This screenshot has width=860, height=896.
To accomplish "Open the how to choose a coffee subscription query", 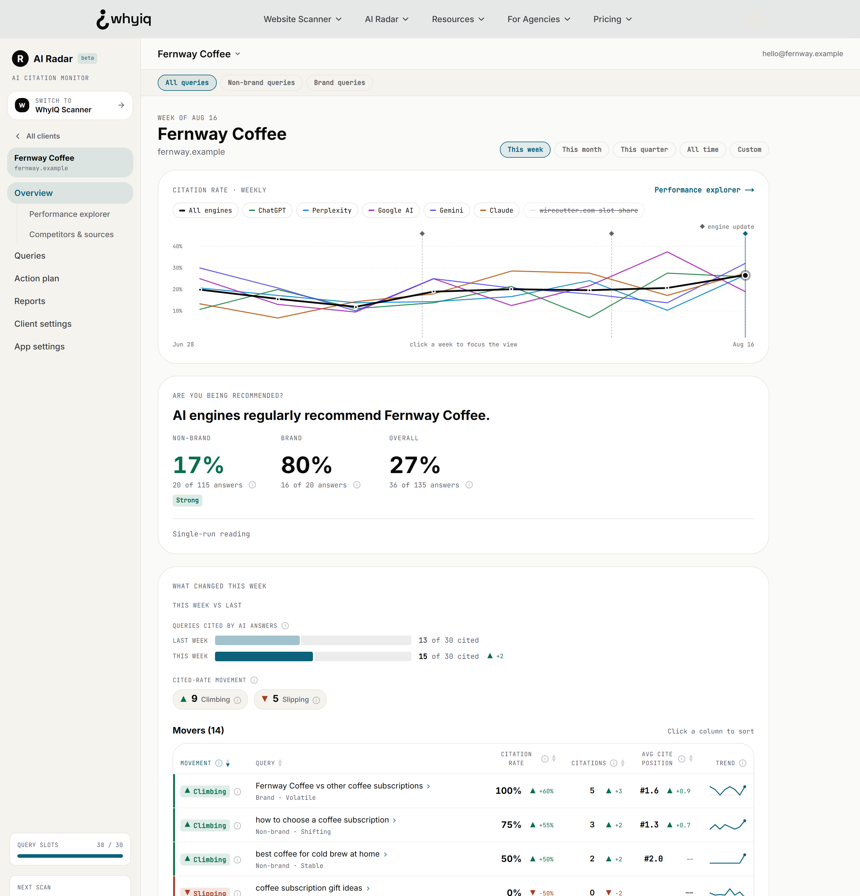I will coord(326,820).
